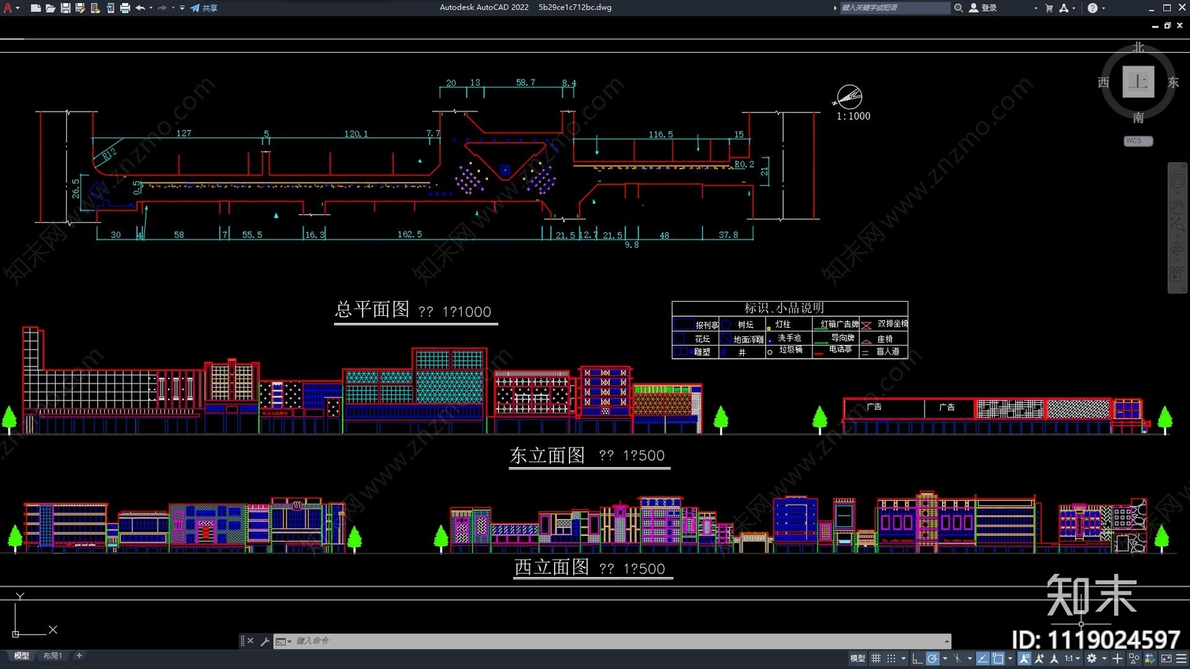Restore the drawing document window
Screen dimensions: 1190x669
click(x=1167, y=25)
